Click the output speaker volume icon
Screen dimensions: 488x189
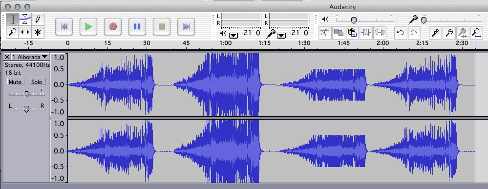tap(325, 20)
